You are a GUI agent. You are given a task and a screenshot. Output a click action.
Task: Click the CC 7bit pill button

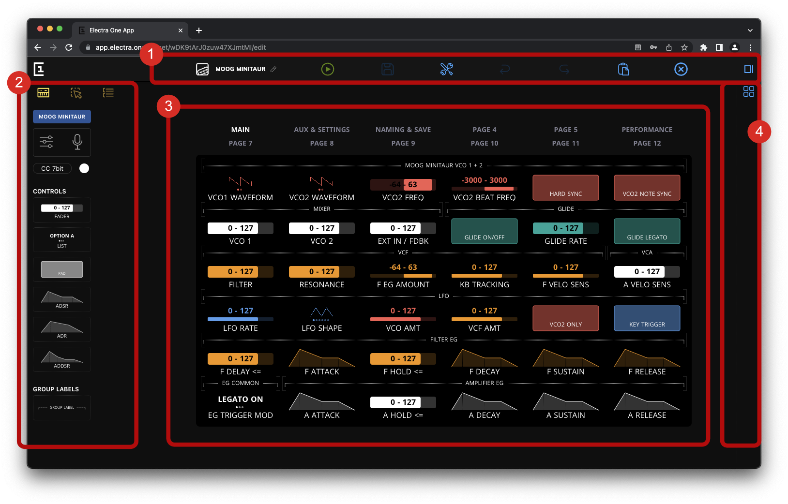(x=52, y=168)
